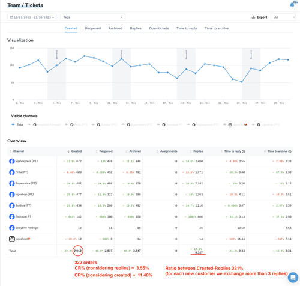This screenshot has width=300, height=286.
Task: Switch to the Archived tab
Action: (115, 28)
